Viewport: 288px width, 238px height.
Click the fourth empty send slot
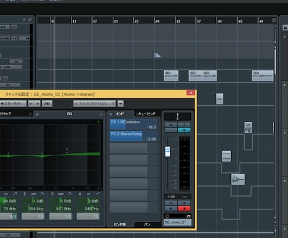tap(133, 160)
